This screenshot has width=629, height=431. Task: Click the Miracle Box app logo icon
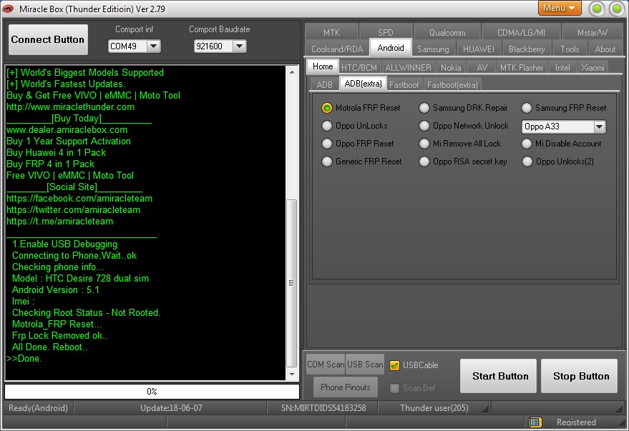tap(8, 9)
